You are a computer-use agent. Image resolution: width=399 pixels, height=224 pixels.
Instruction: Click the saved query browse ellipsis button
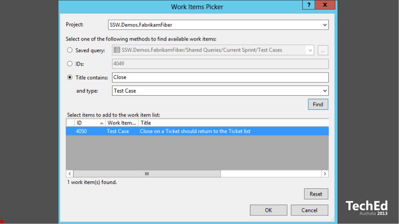(323, 50)
